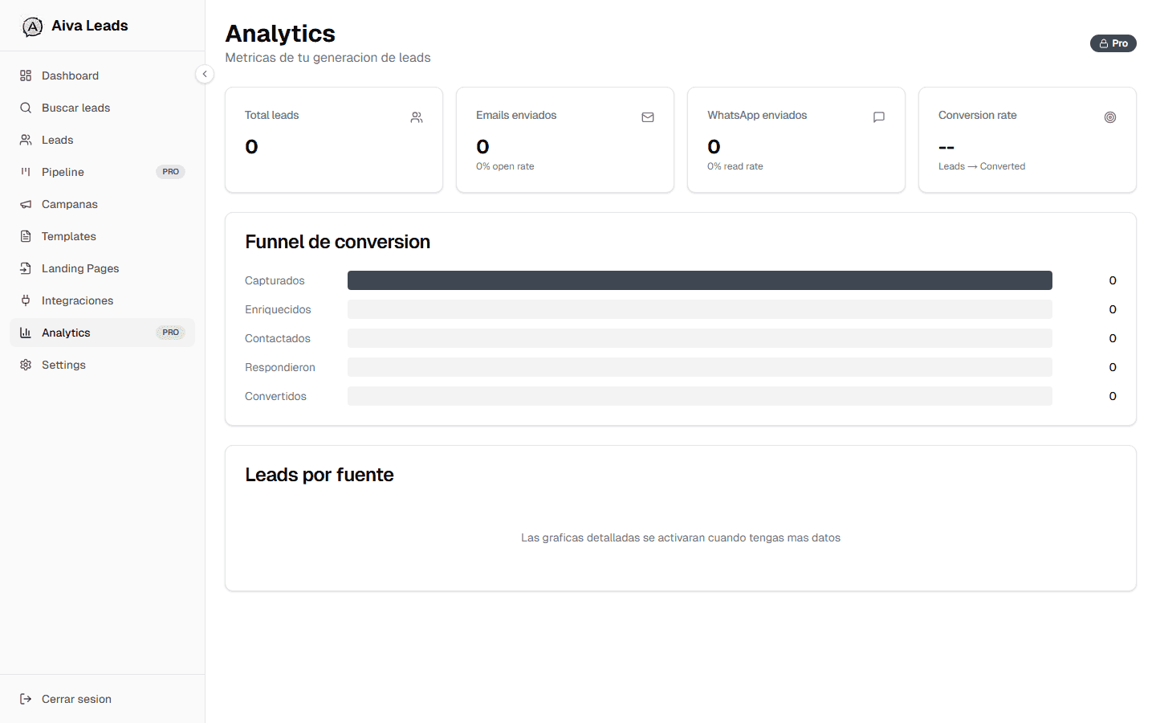
Task: Click the Funnel de conversion heading
Action: pos(337,242)
